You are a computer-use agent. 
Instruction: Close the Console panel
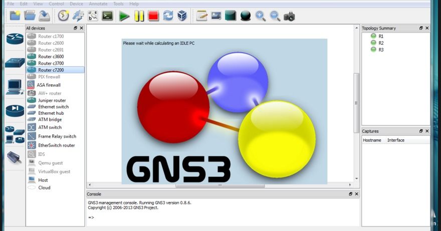[356, 194]
